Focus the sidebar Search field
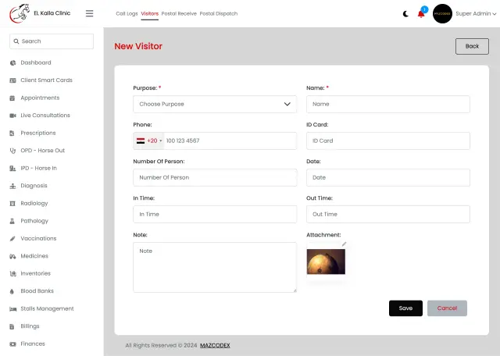 click(52, 41)
